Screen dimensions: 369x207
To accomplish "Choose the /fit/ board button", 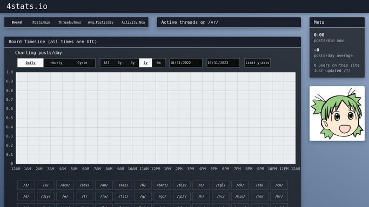I will pos(123,196).
